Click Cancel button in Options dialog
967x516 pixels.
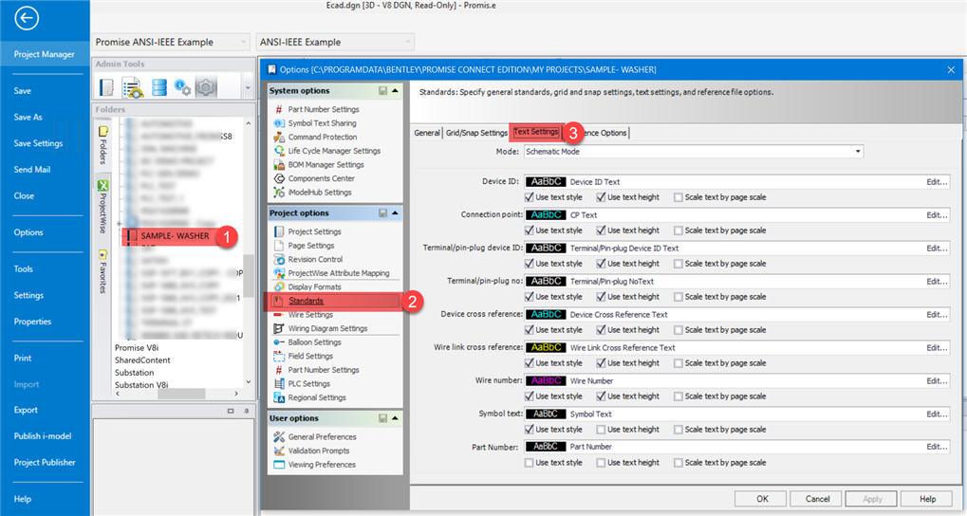click(817, 499)
